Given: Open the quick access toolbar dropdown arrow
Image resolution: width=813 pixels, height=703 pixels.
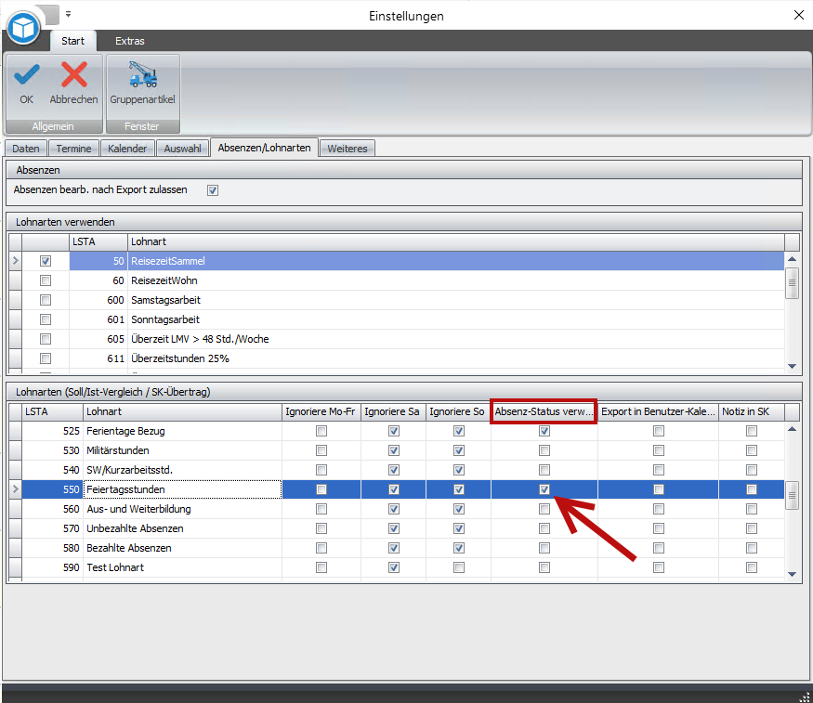Looking at the screenshot, I should [x=68, y=15].
